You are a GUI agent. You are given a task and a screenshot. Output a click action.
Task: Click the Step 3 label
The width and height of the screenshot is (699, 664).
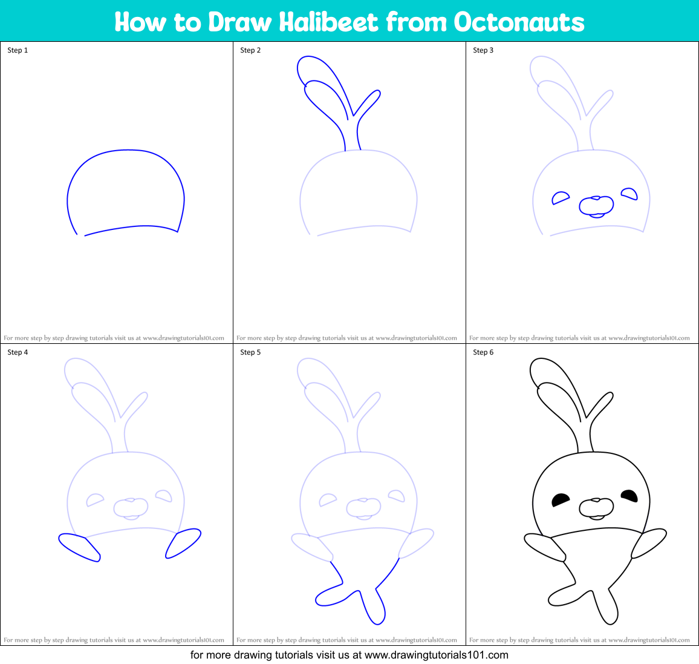click(x=483, y=50)
